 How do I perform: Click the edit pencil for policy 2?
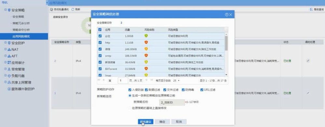click(x=308, y=61)
